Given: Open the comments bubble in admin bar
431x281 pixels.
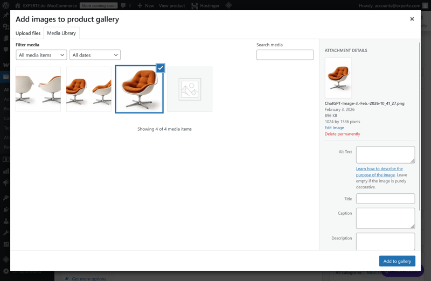Looking at the screenshot, I should coord(124,5).
